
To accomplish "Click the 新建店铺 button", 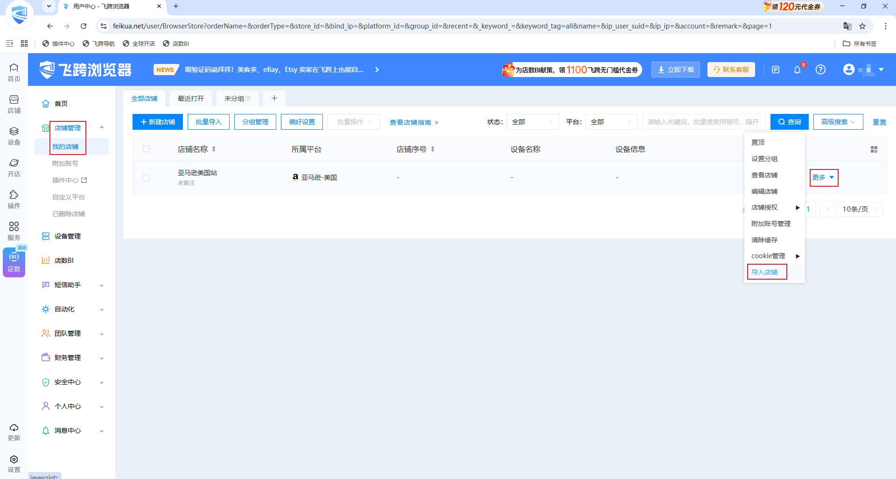I will [x=158, y=122].
